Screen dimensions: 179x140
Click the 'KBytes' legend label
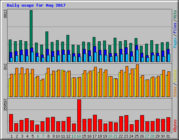175,126
